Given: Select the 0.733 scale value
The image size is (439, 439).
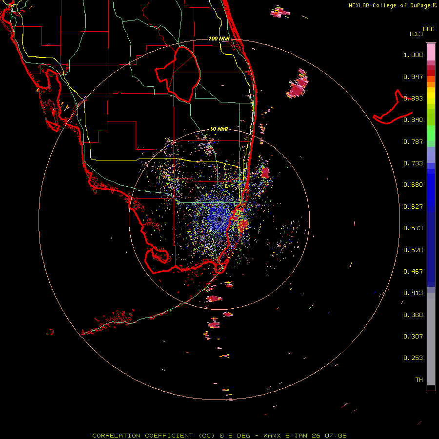Looking at the screenshot, I should [x=413, y=163].
